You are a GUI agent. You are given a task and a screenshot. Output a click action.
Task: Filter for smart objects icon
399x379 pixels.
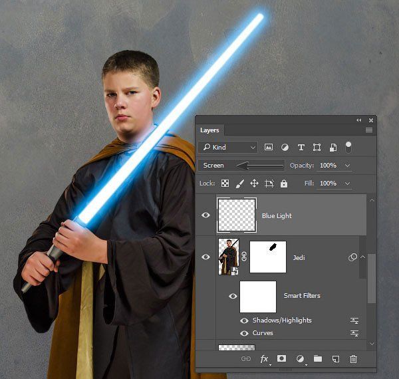[333, 148]
